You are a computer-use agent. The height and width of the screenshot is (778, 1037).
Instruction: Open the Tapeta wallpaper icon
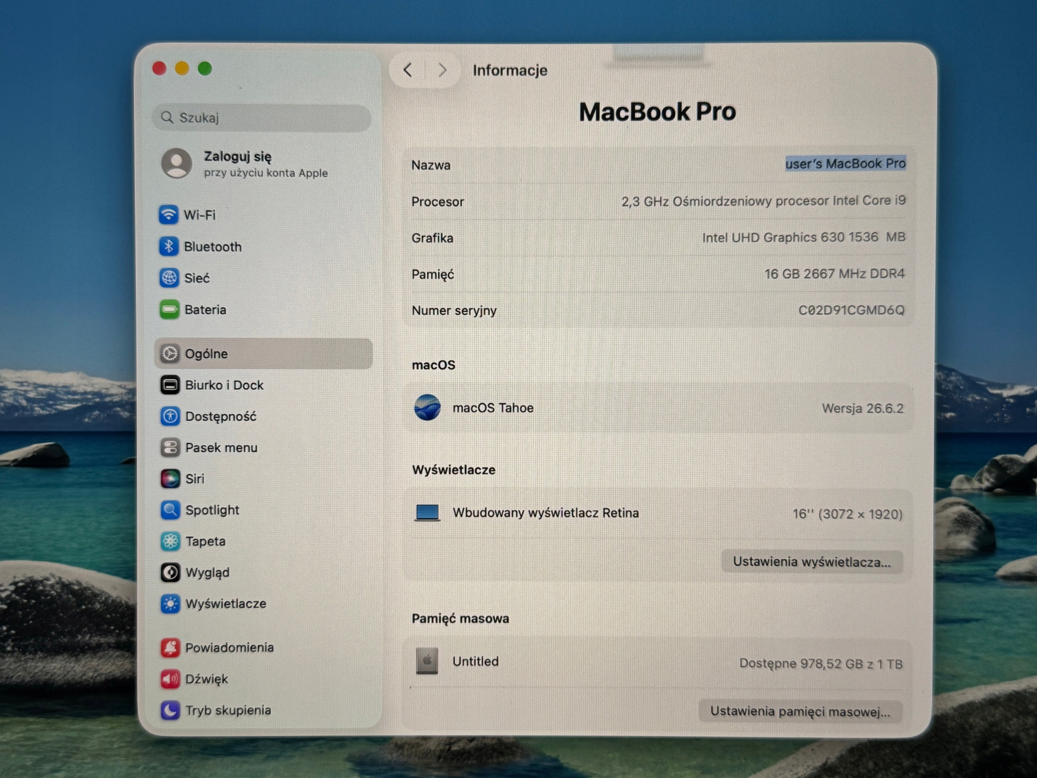click(x=170, y=541)
